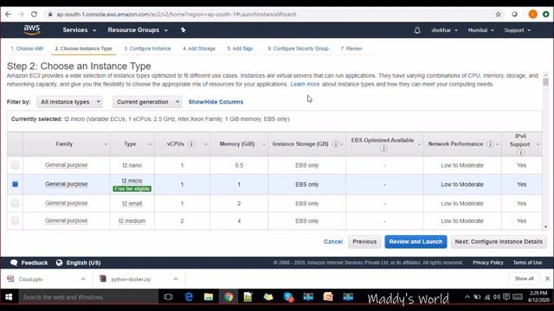
Task: Expand the Services menu
Action: point(80,30)
